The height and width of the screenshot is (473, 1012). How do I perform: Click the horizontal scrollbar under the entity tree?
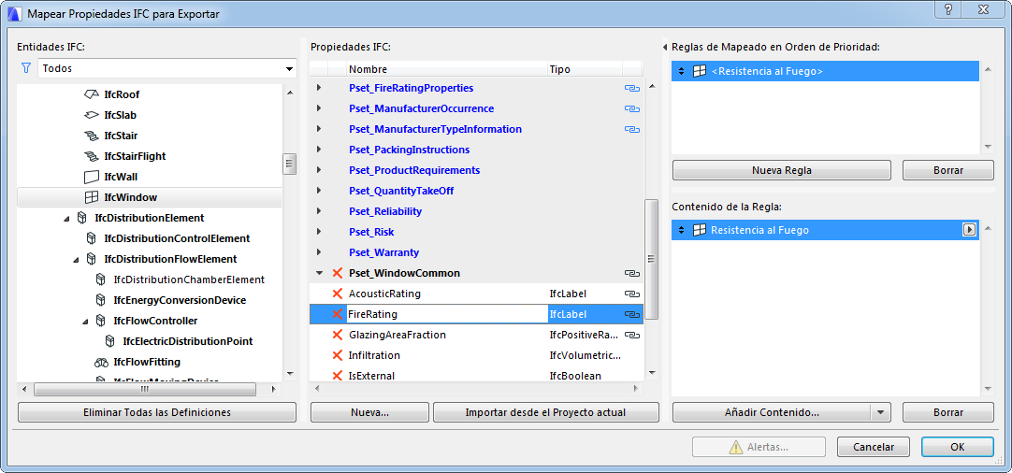click(145, 389)
